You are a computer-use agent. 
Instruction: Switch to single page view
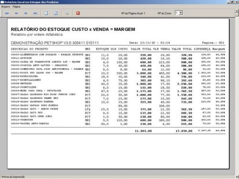click(46, 13)
